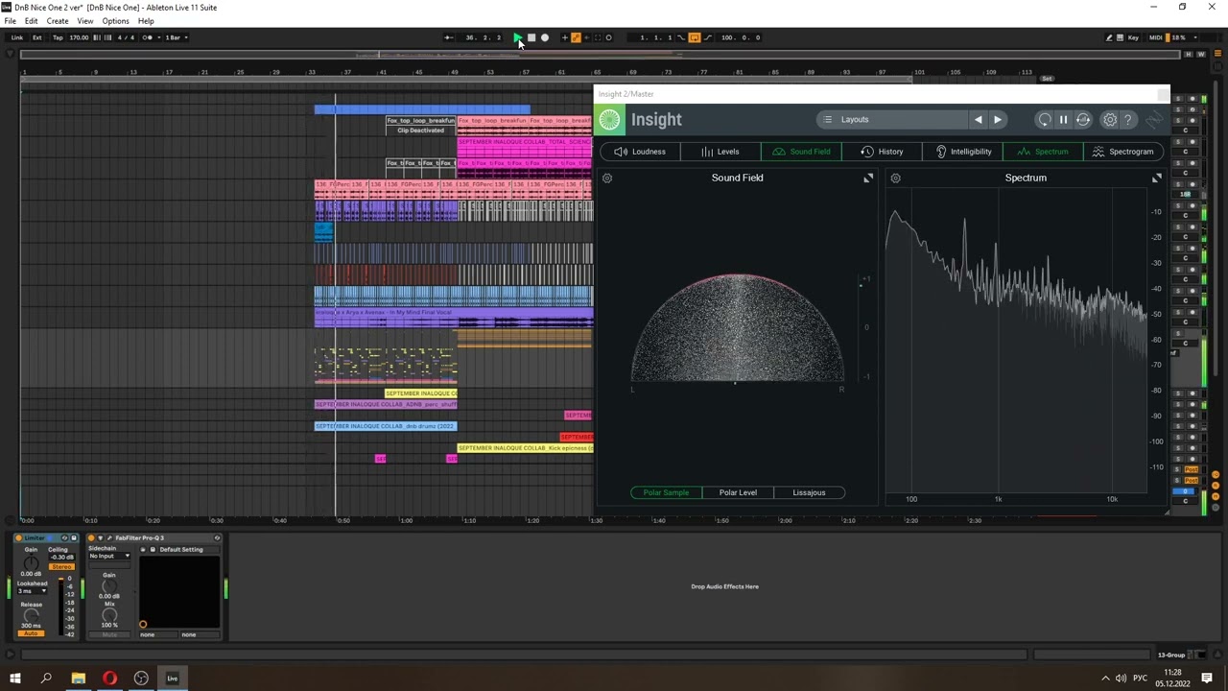
Task: Go to previous Insight layout arrow
Action: [978, 120]
